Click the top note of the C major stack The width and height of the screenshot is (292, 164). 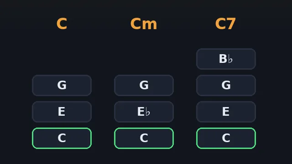[62, 85]
